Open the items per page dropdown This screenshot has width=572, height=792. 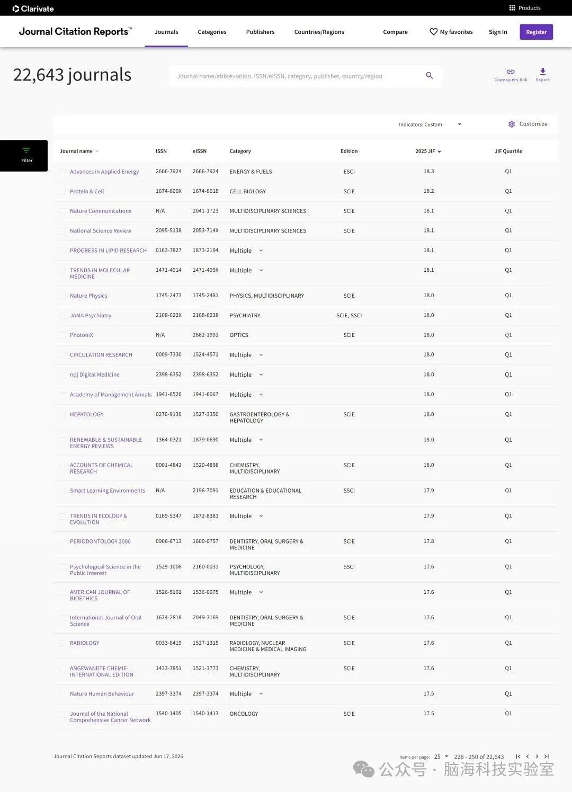[441, 757]
